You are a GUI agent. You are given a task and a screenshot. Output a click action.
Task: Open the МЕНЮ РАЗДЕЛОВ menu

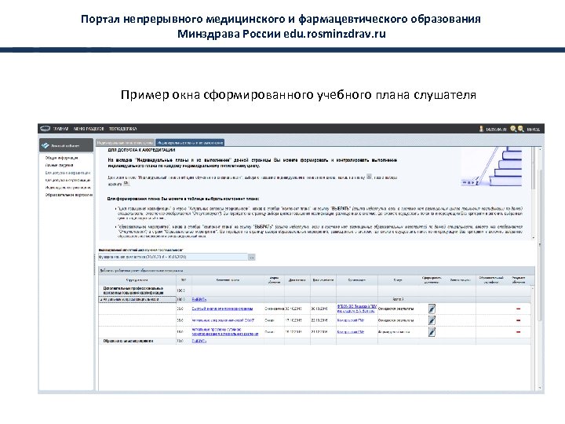(x=89, y=129)
